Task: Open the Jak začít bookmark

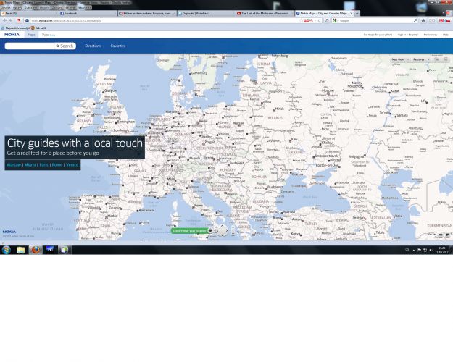Action: point(39,28)
